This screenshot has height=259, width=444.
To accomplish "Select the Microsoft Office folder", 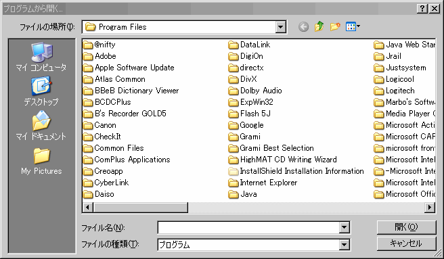I will tap(404, 194).
